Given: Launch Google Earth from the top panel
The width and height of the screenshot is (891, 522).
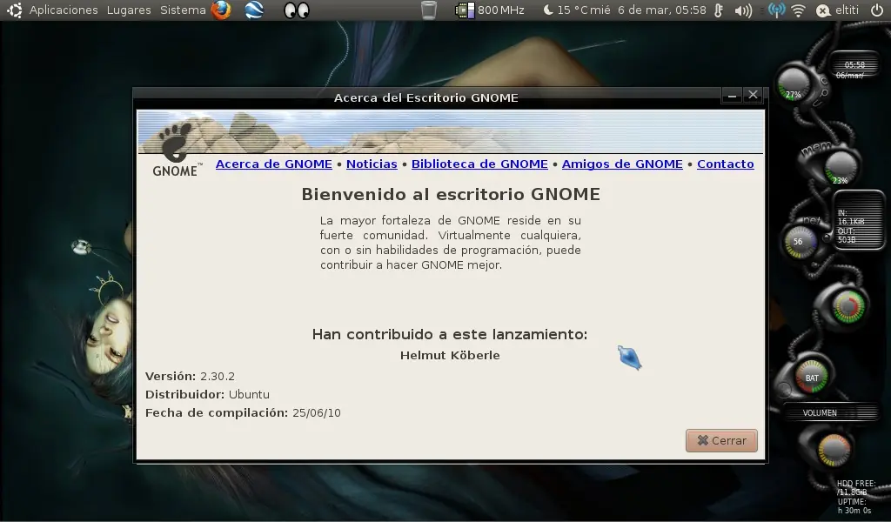Looking at the screenshot, I should tap(254, 10).
